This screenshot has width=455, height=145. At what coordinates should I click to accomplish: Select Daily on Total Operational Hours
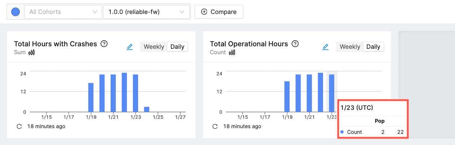[x=373, y=47]
